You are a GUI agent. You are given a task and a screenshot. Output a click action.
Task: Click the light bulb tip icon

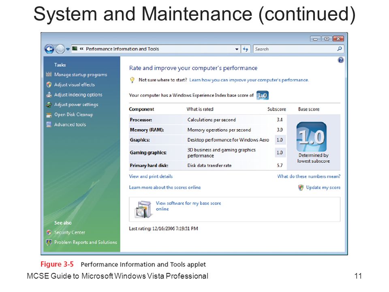pyautogui.click(x=132, y=80)
